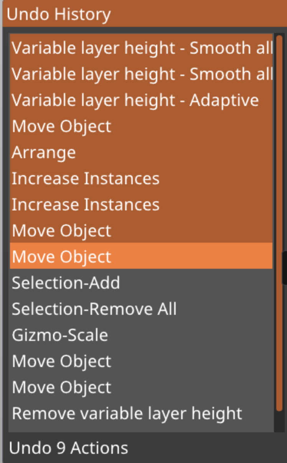Image resolution: width=287 pixels, height=463 pixels.
Task: Select the Gizmo-Scale history entry
Action: pyautogui.click(x=60, y=335)
